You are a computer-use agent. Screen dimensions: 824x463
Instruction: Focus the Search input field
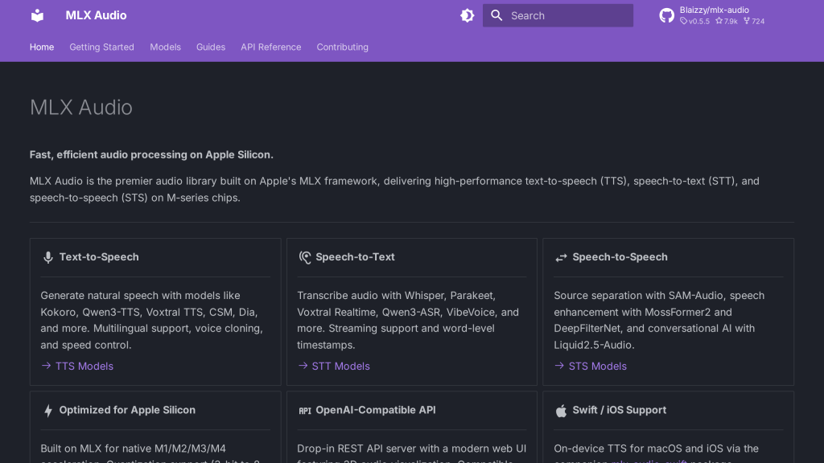coord(558,16)
